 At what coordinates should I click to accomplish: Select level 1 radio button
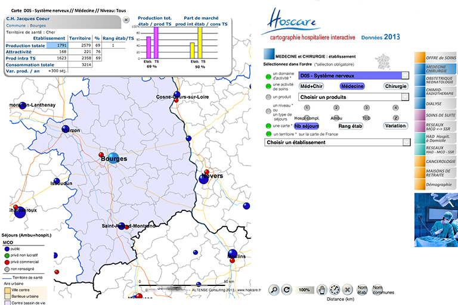pos(307,108)
